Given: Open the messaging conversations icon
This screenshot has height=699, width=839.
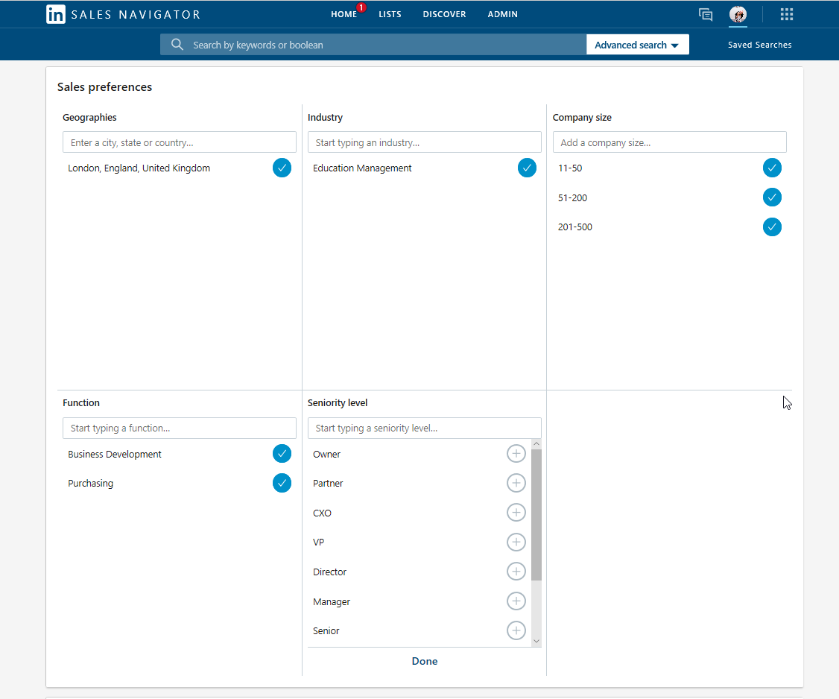Looking at the screenshot, I should click(706, 14).
